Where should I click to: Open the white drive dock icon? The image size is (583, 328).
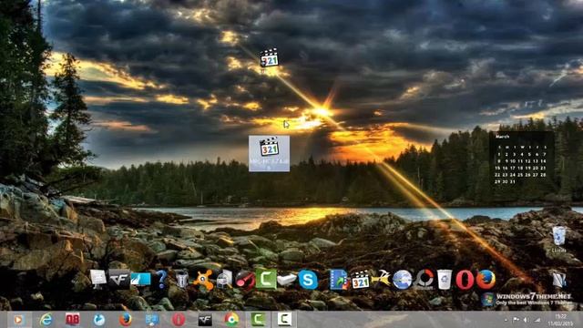point(287,280)
